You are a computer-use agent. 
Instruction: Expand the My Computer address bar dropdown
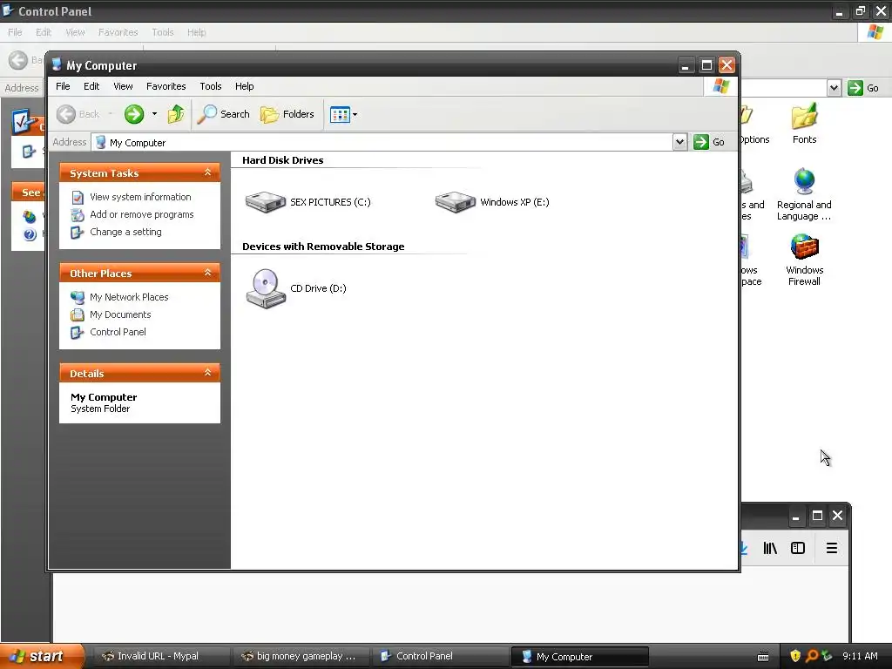(679, 142)
